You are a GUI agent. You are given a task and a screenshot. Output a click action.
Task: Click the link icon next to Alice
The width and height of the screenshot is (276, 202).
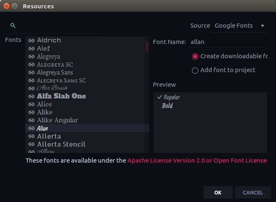(32, 104)
